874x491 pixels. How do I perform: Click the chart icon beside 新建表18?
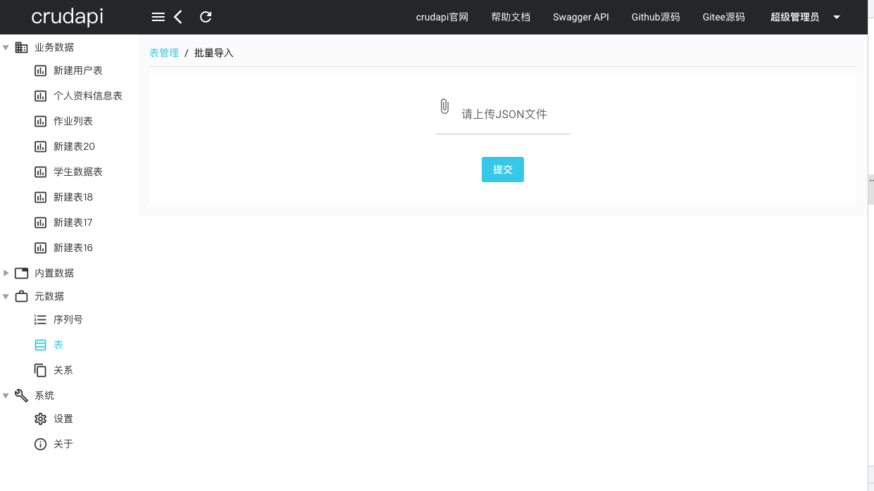pyautogui.click(x=40, y=197)
